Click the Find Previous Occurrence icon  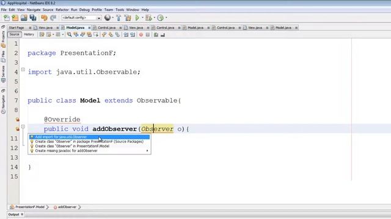click(x=76, y=35)
